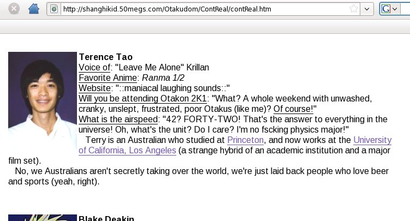
Task: Click the "Voice of" label
Action: (94, 68)
